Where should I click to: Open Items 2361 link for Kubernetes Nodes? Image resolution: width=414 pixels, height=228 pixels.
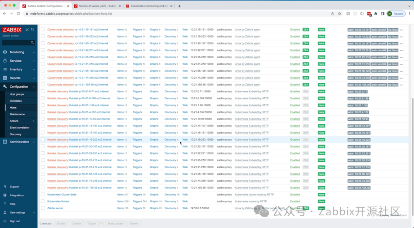pyautogui.click(x=123, y=201)
